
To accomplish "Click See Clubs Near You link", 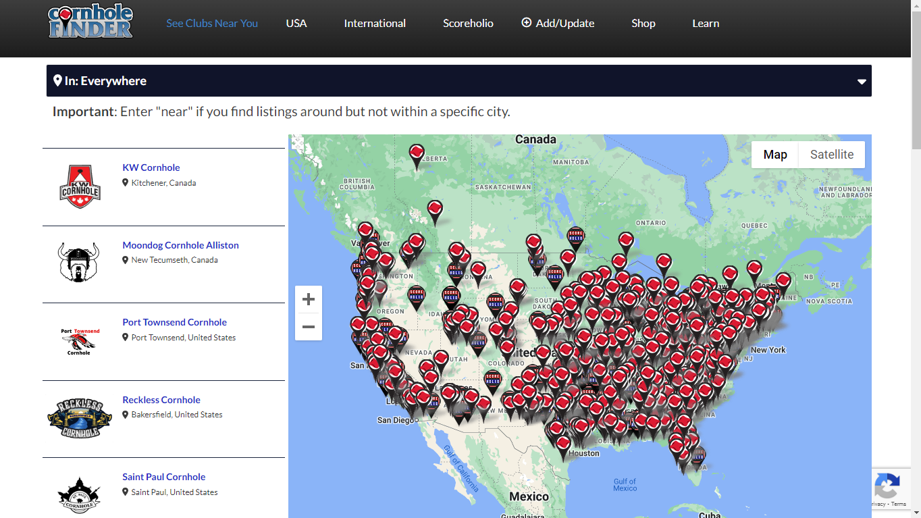I will tap(212, 23).
